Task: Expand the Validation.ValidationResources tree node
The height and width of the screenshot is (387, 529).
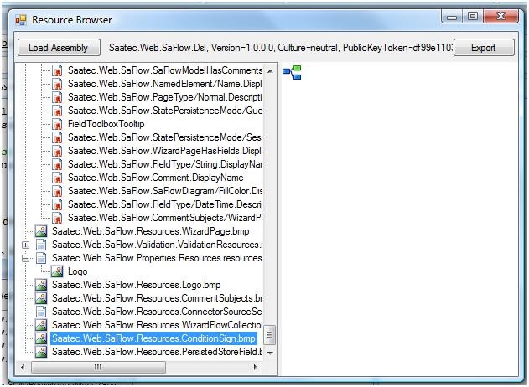Action: point(26,245)
